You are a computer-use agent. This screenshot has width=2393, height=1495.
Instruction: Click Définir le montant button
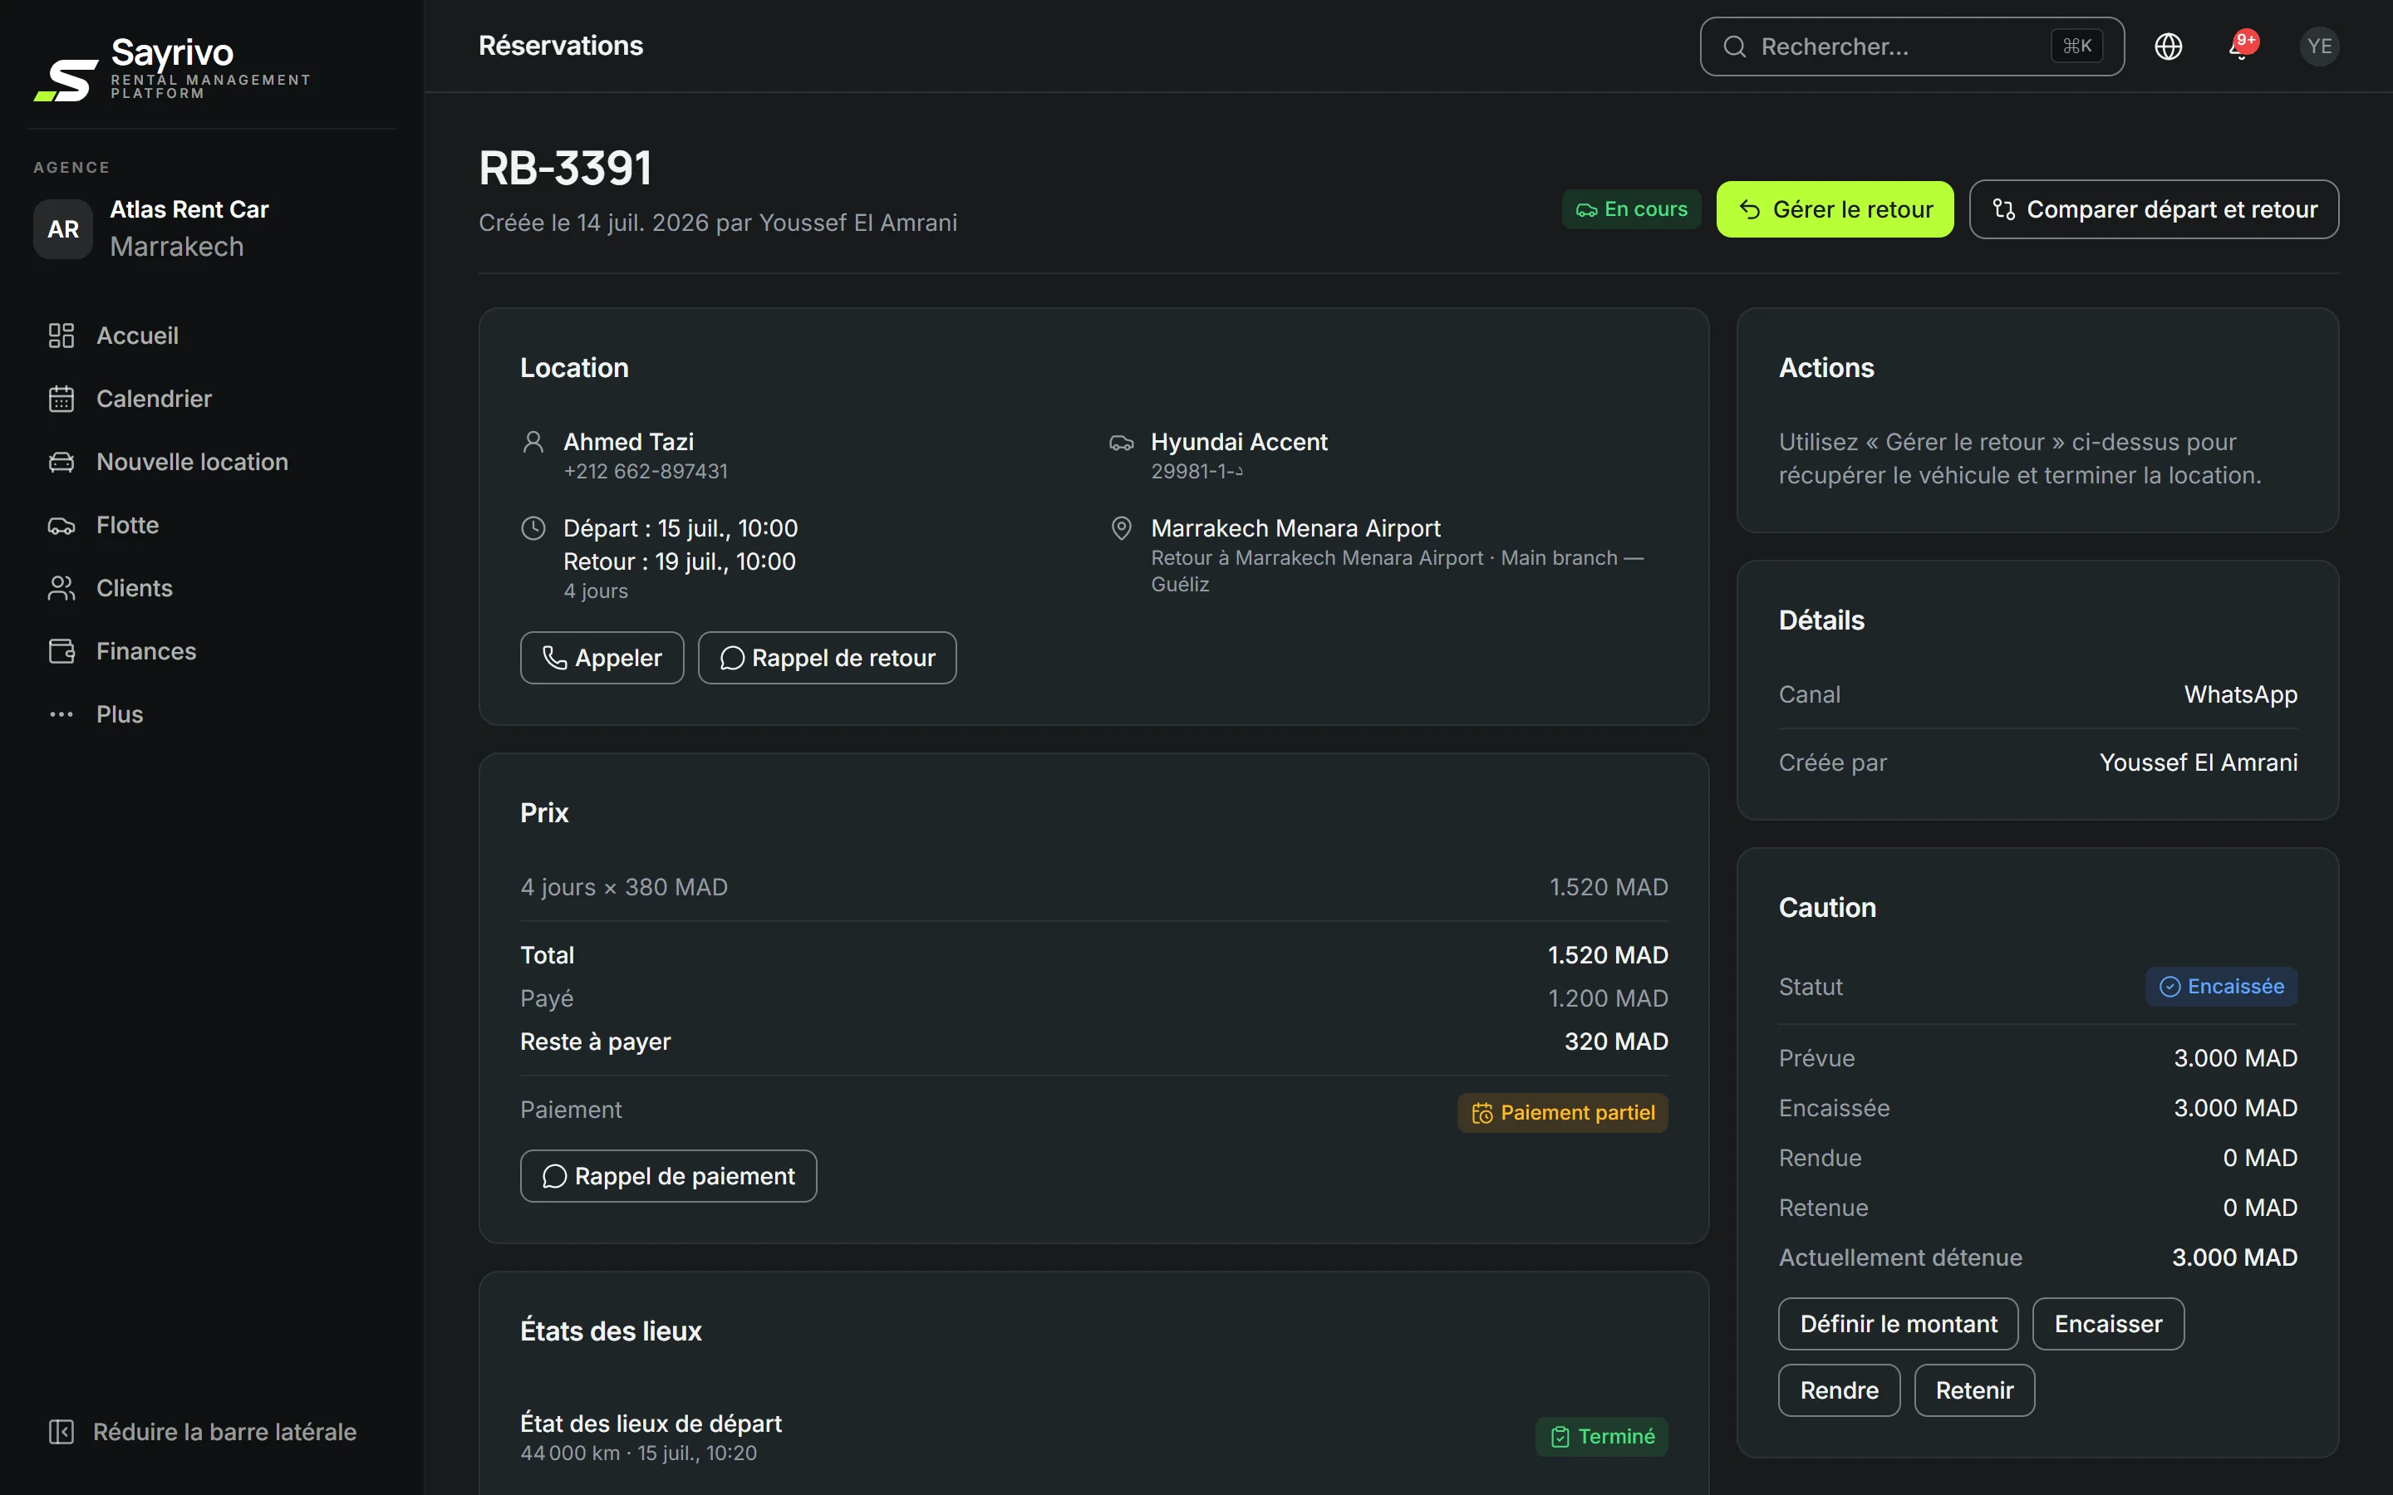(x=1898, y=1324)
